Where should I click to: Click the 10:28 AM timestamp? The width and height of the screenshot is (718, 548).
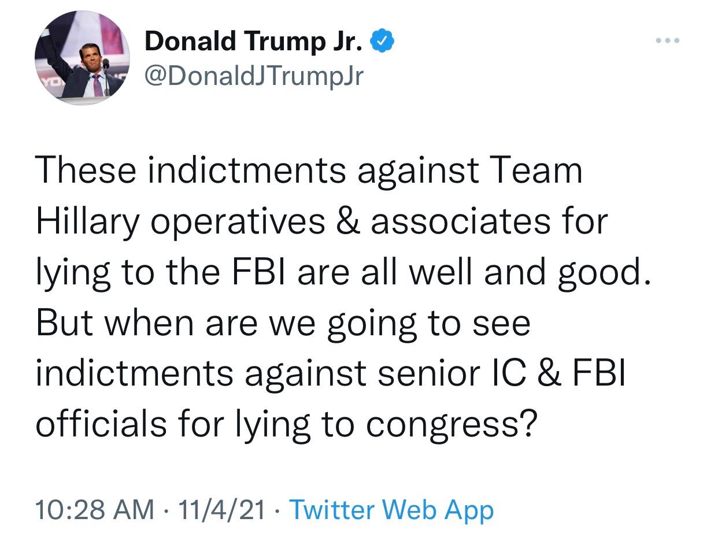[x=95, y=509]
